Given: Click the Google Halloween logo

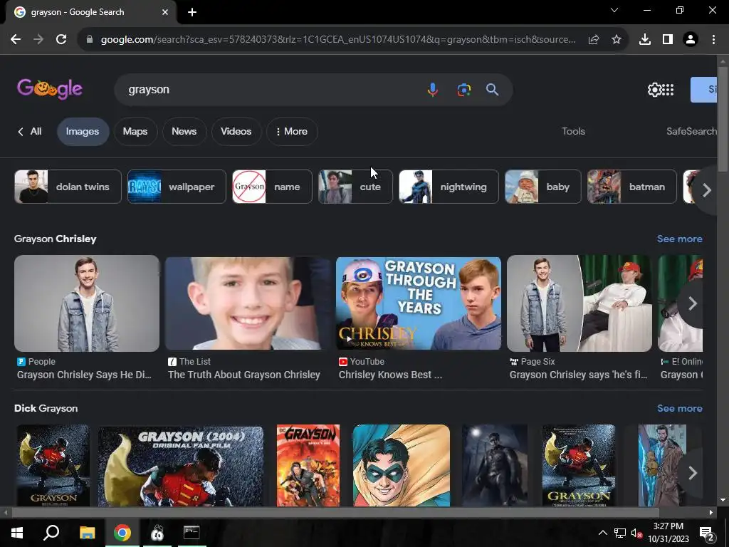Looking at the screenshot, I should tap(50, 88).
